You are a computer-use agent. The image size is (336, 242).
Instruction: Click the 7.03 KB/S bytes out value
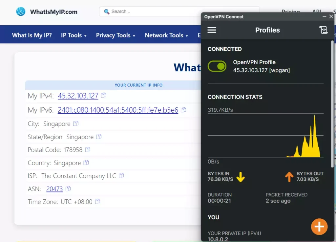tap(307, 179)
